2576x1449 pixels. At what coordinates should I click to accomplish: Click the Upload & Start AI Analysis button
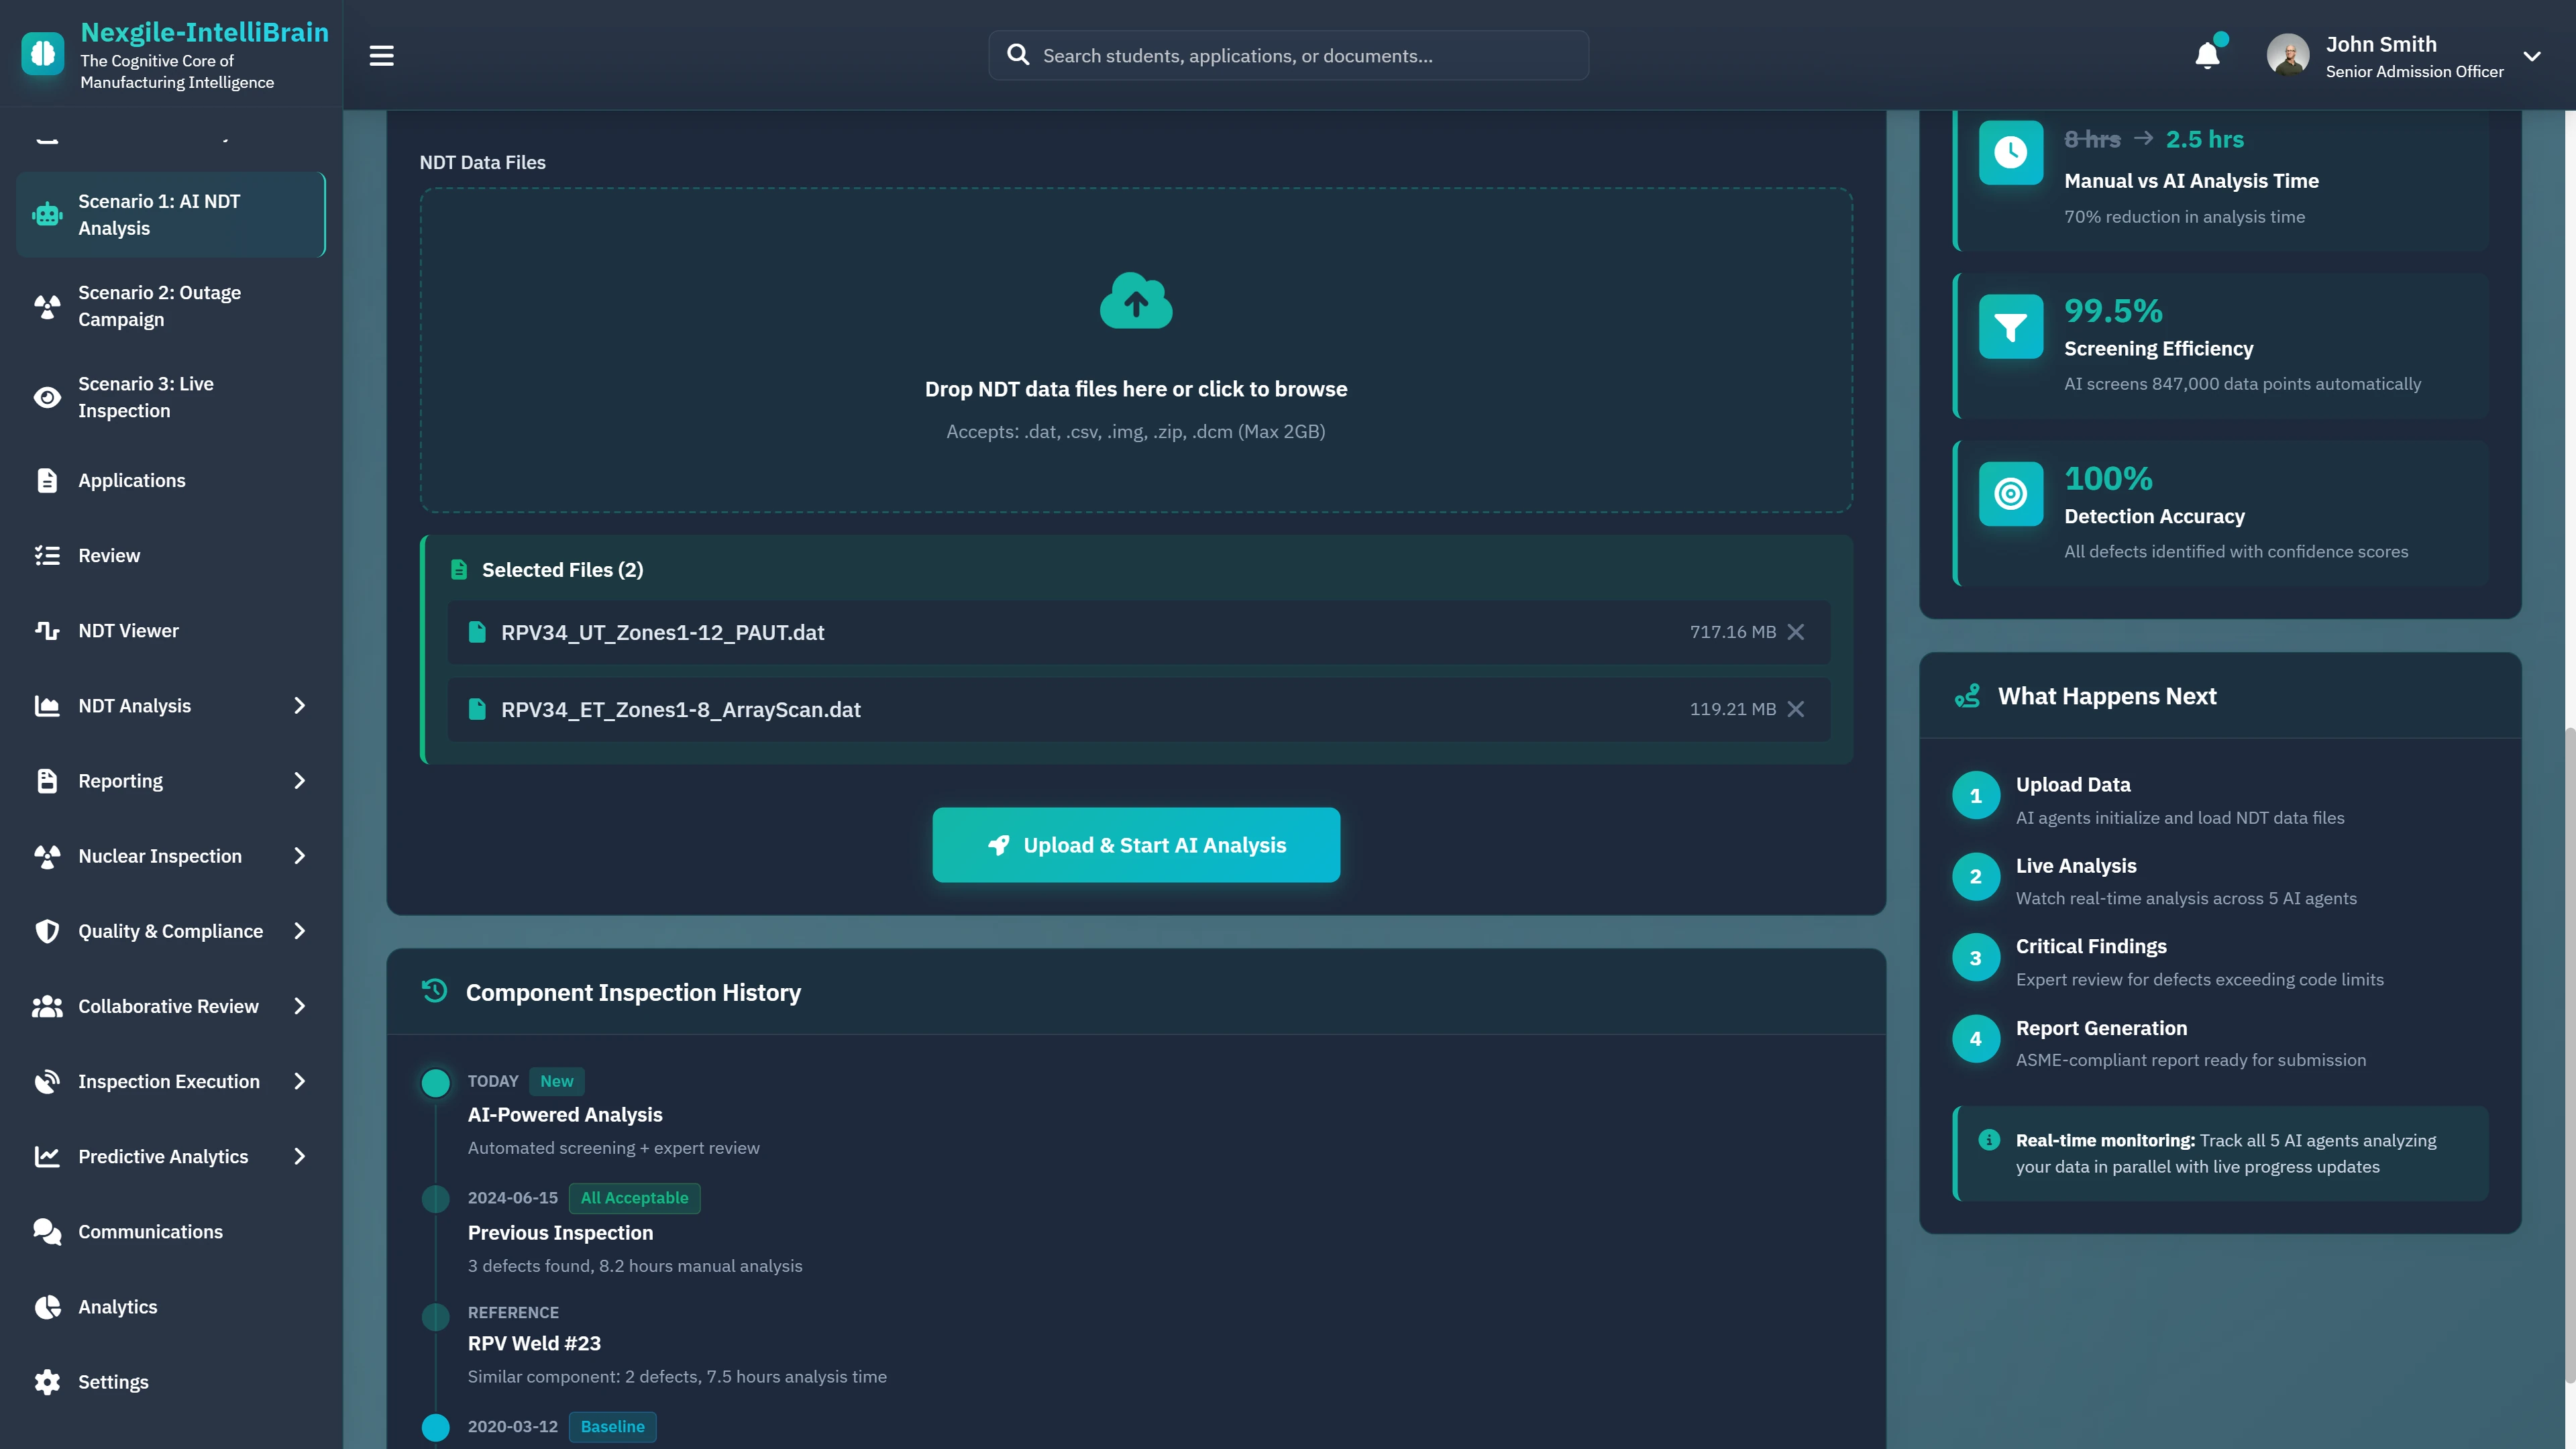1135,844
